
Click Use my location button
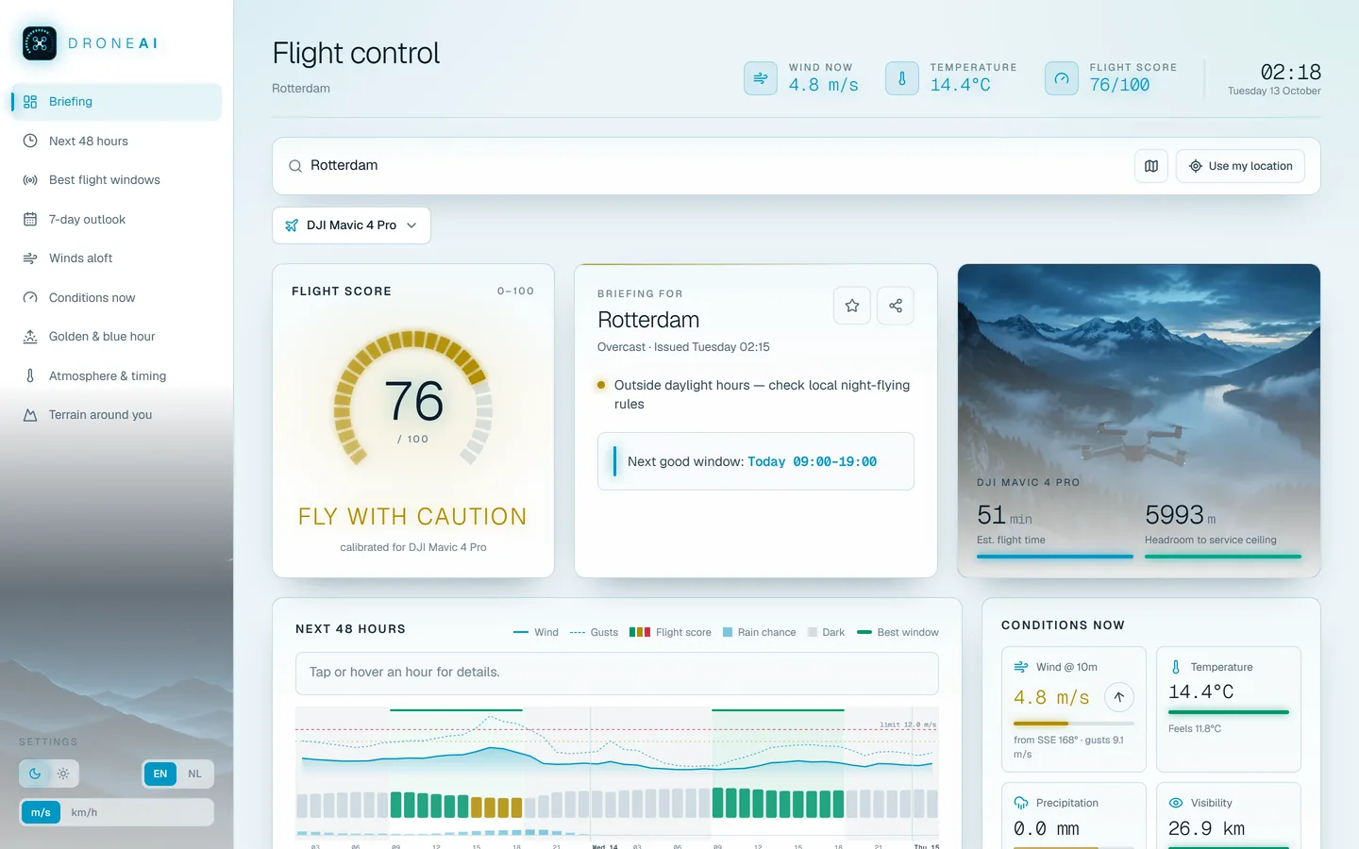pos(1240,166)
